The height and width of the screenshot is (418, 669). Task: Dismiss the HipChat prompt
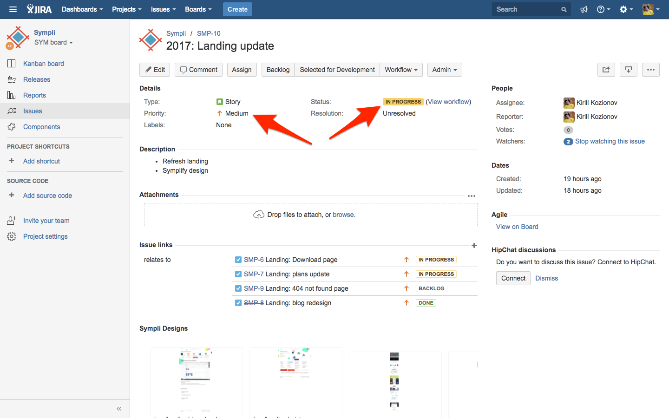point(546,278)
